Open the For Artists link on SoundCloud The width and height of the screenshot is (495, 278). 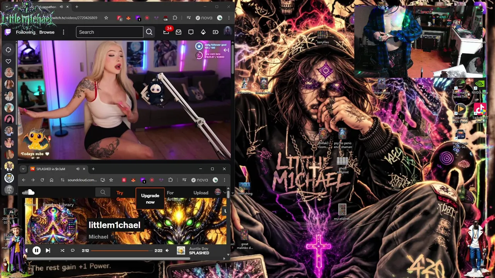coord(174,196)
